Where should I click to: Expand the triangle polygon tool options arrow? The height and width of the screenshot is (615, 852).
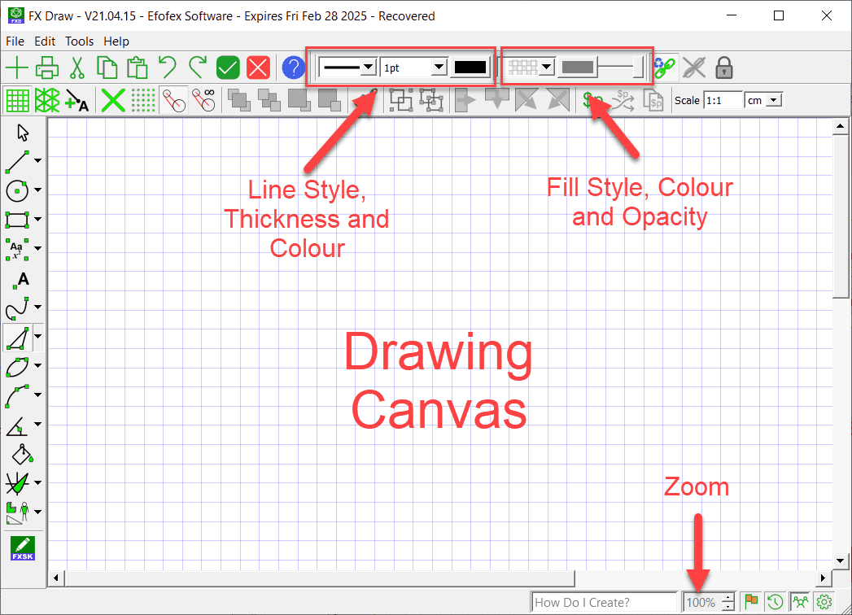[x=37, y=336]
